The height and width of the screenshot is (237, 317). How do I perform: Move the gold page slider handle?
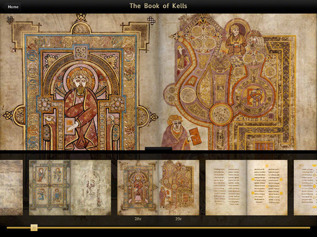click(x=34, y=228)
